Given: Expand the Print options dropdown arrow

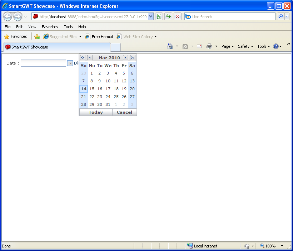Looking at the screenshot, I should click(x=217, y=46).
